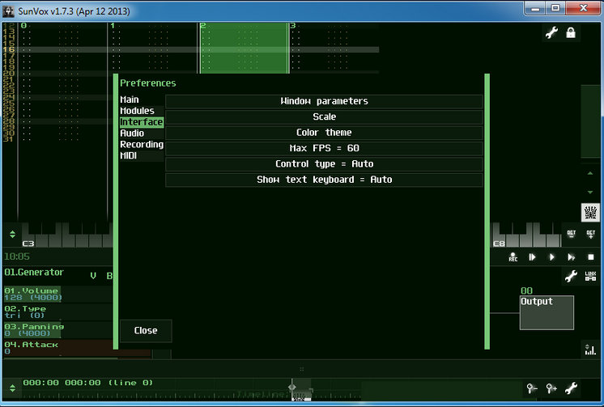Screen dimensions: 604x407
Task: Select the Output module box
Action: click(547, 312)
